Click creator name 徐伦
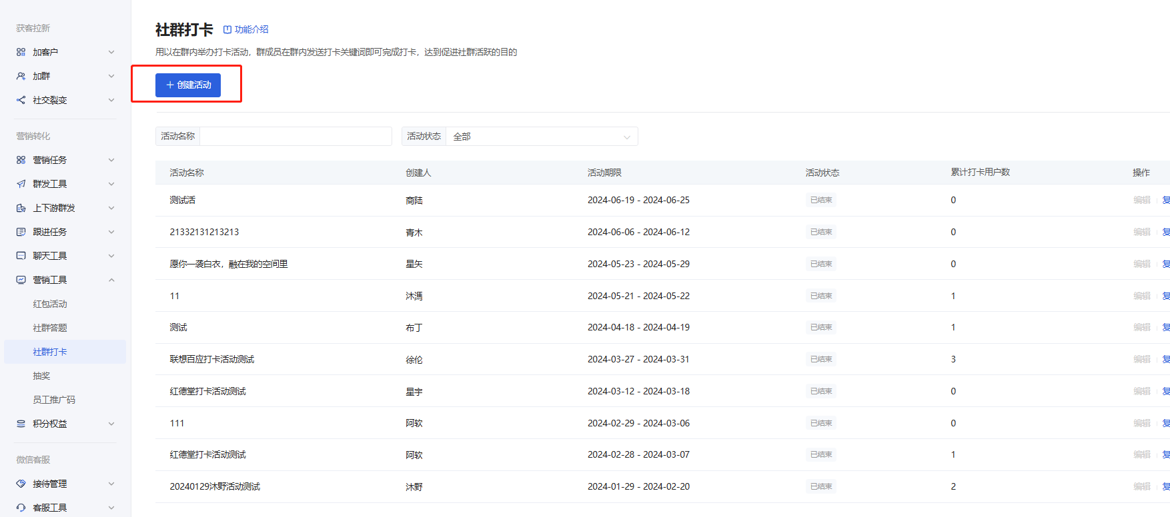 (414, 360)
